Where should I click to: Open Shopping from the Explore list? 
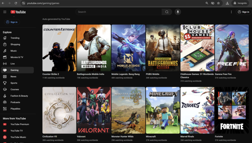17,44
